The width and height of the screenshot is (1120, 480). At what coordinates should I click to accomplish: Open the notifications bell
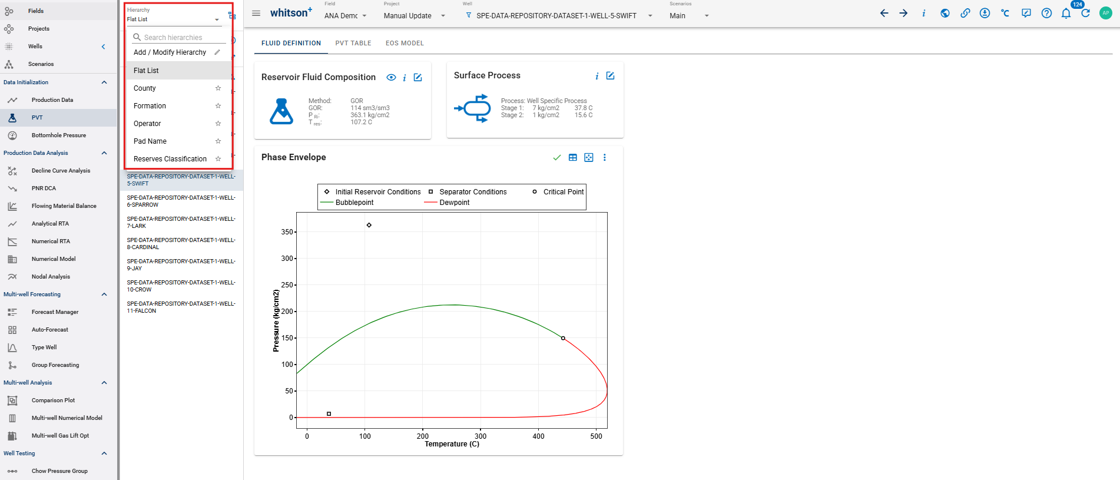(x=1066, y=14)
